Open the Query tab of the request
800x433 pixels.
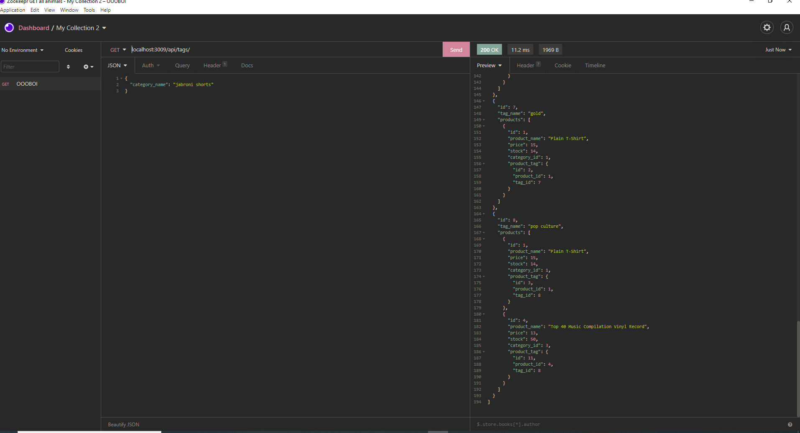click(182, 65)
